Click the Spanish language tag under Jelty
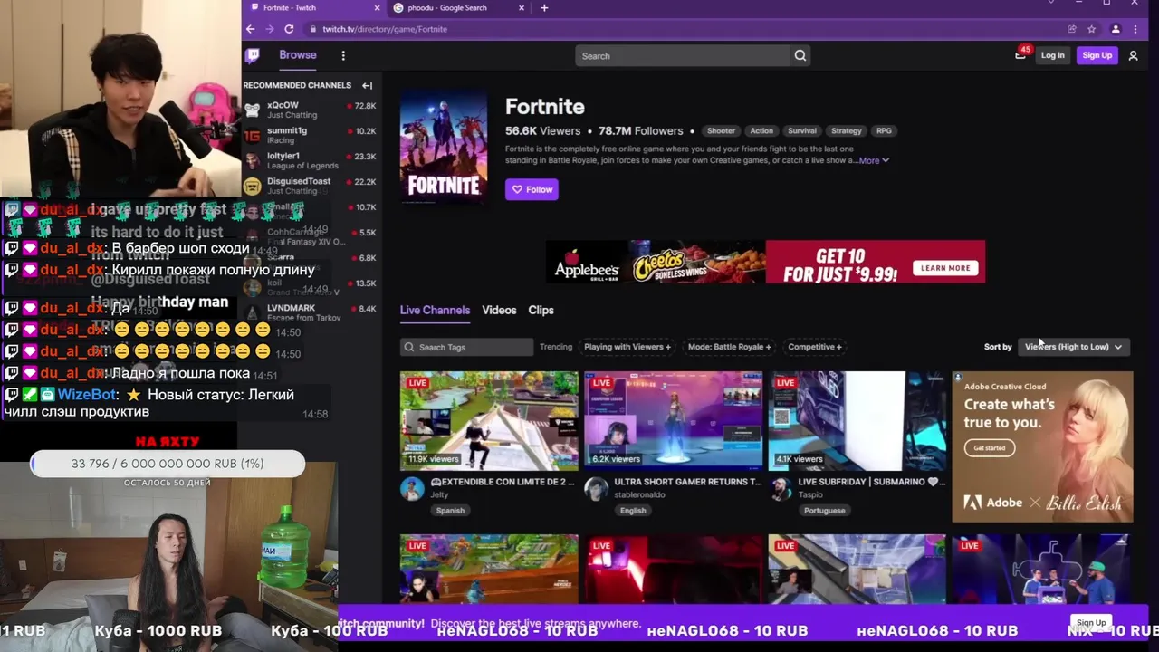The image size is (1159, 652). click(x=450, y=511)
